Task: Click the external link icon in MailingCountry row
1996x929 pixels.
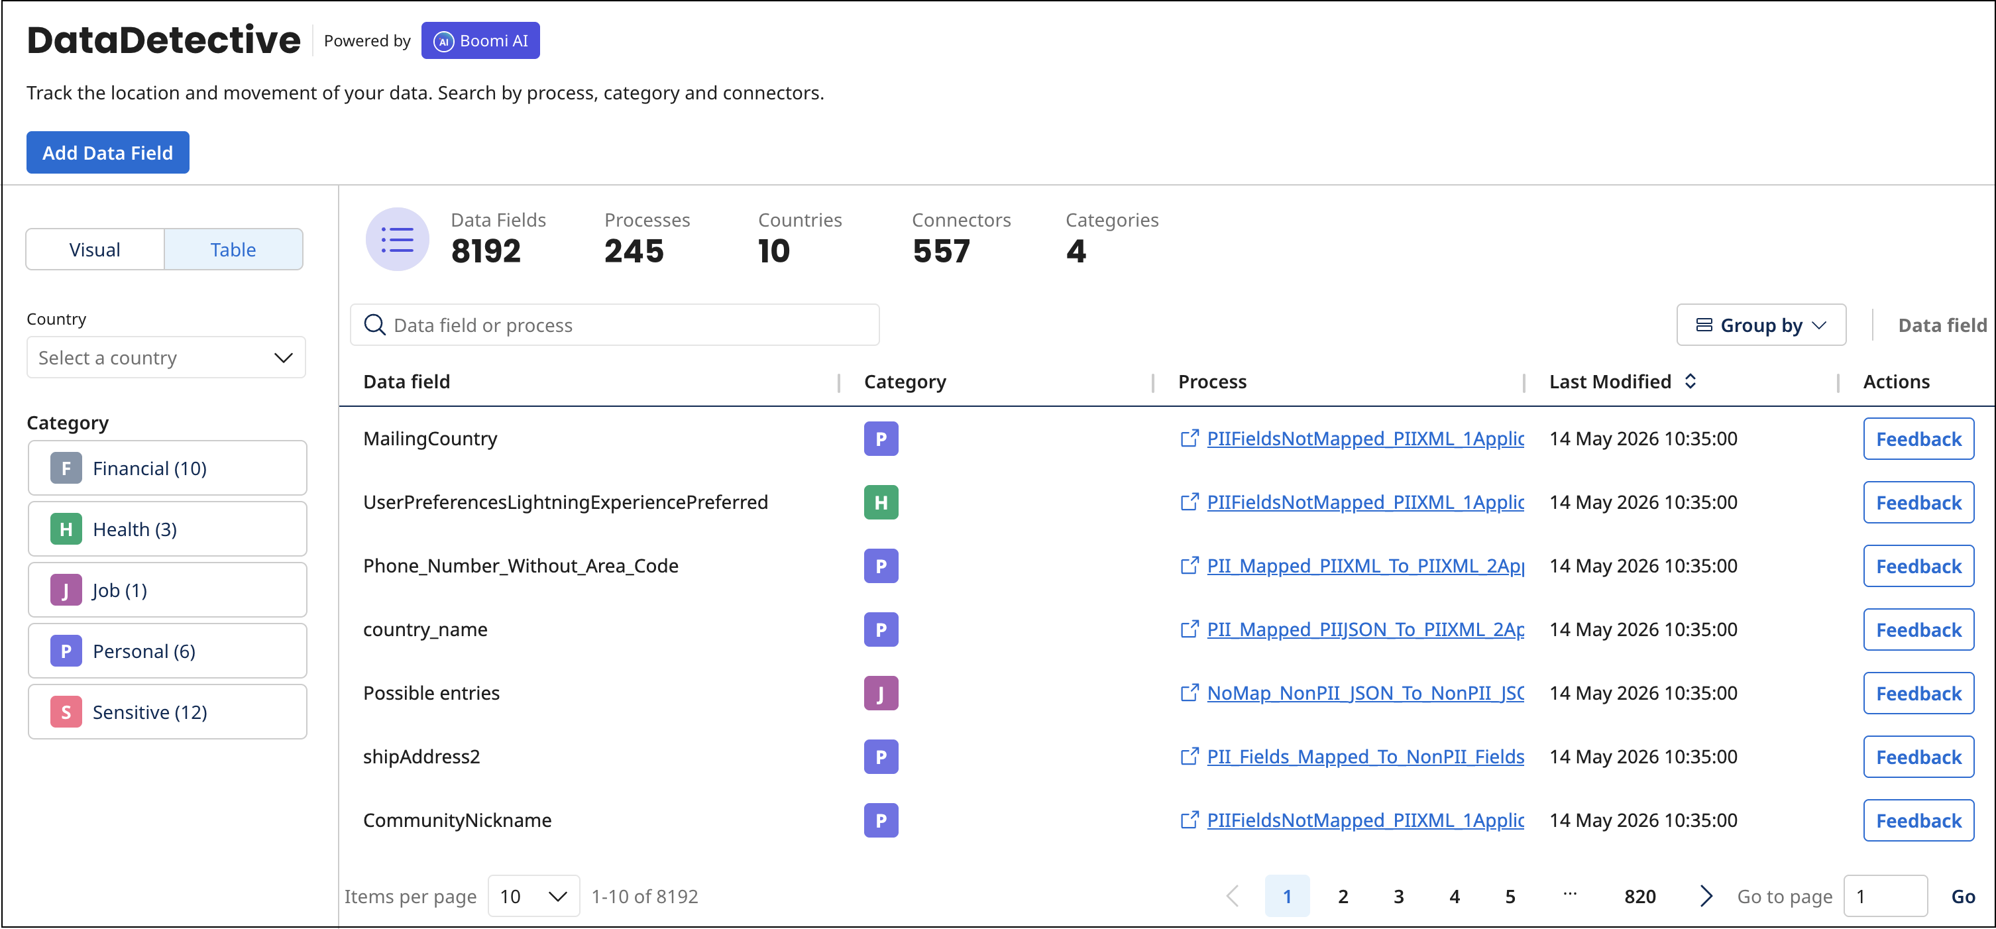Action: pos(1189,439)
